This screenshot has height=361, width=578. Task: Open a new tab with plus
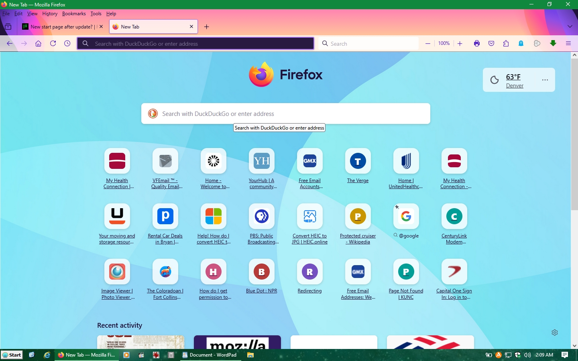click(x=206, y=27)
